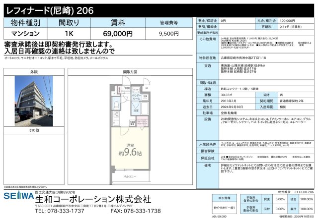318x224 pixels.
Task: Select the orientation value 西
Action: pyautogui.click(x=281, y=95)
